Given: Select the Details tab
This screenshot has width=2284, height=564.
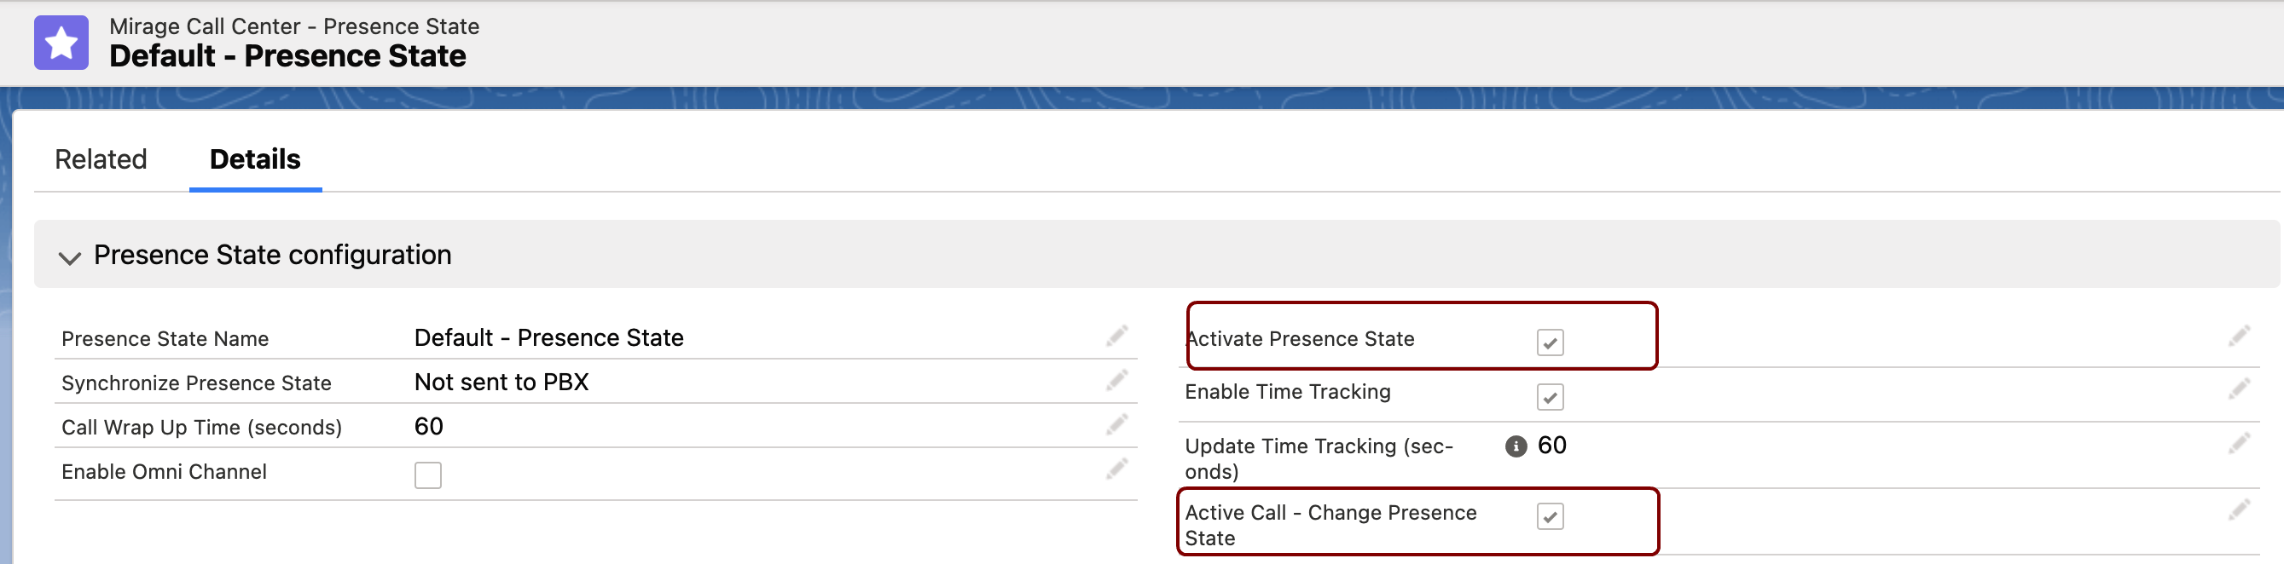Looking at the screenshot, I should pos(255,159).
